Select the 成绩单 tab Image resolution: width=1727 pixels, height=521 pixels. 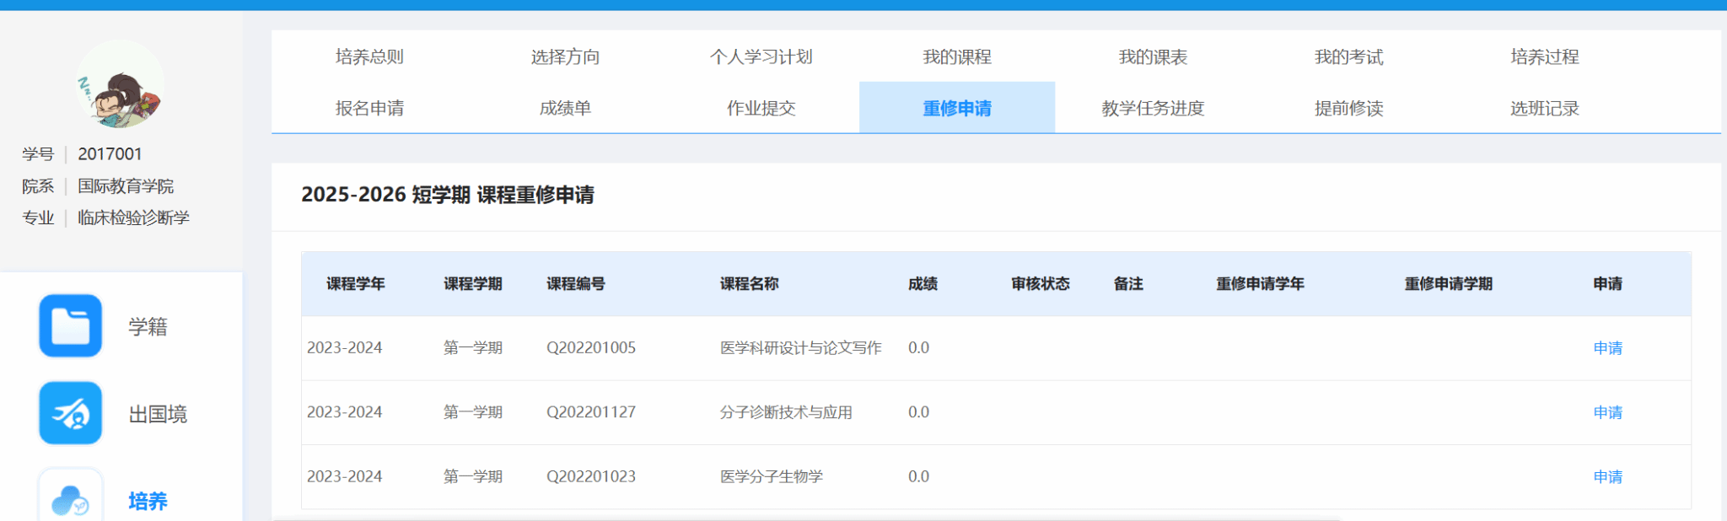[x=565, y=108]
